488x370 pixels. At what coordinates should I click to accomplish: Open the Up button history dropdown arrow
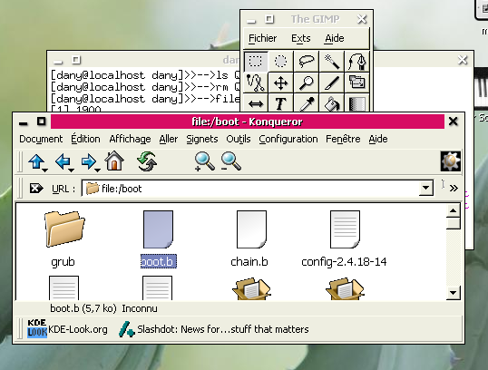45,170
